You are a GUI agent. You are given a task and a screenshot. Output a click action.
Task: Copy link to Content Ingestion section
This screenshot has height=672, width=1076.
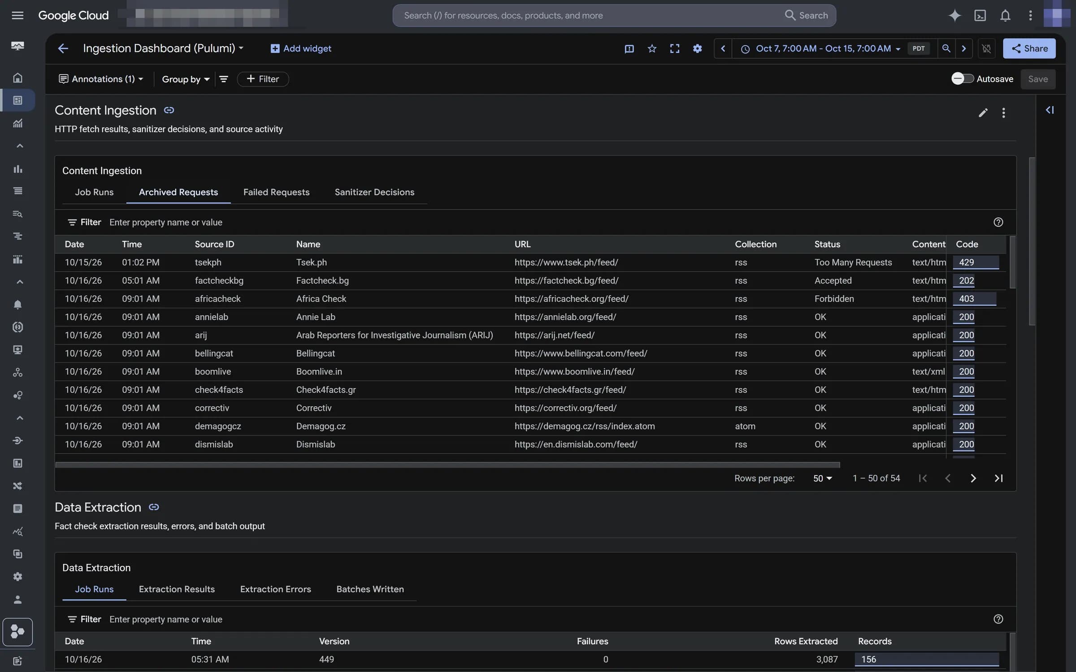[169, 110]
